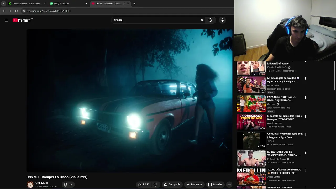Go to YouTube Premium home logo

(22, 20)
